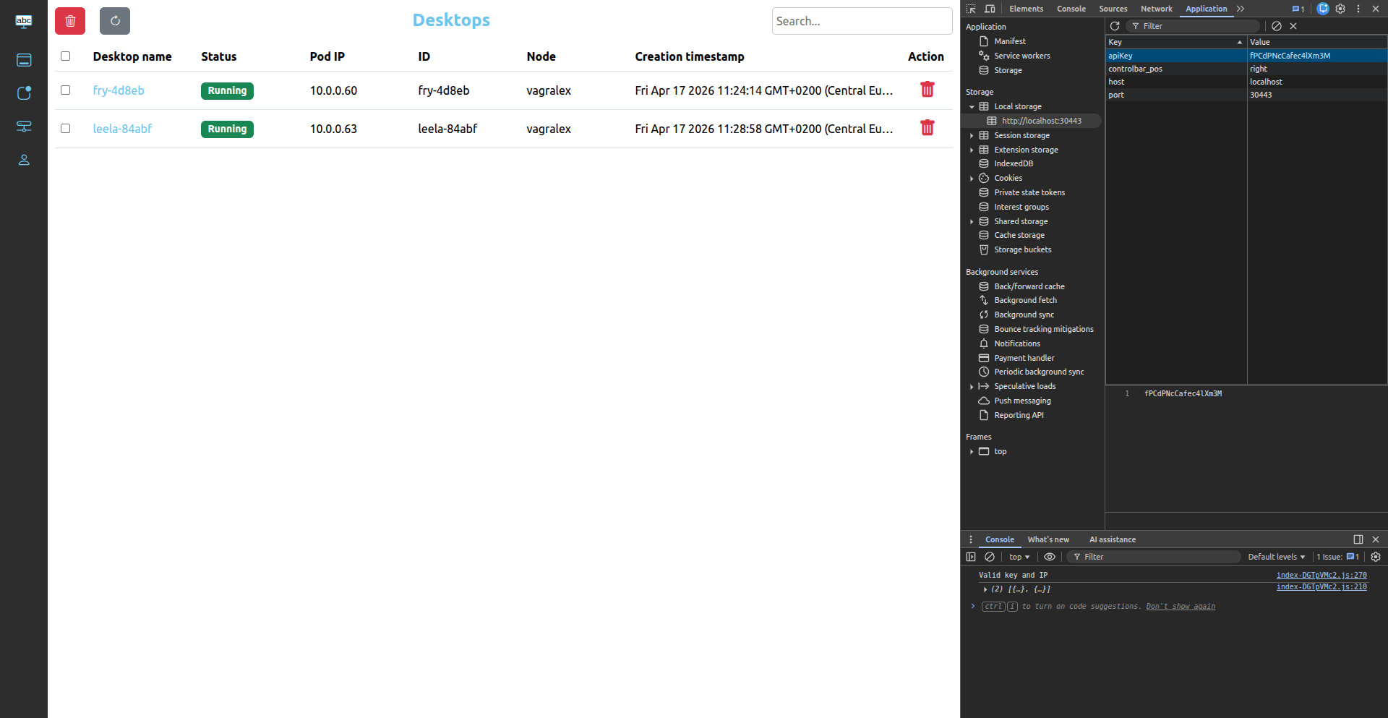The image size is (1388, 718).
Task: Create a live expression with the eye icon
Action: click(x=1050, y=557)
